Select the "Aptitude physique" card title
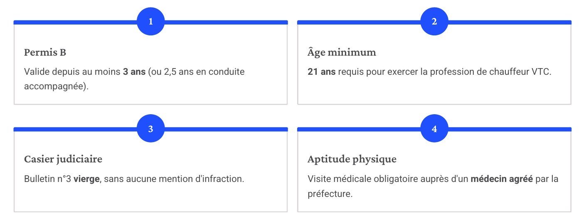This screenshot has width=586, height=221. (352, 159)
